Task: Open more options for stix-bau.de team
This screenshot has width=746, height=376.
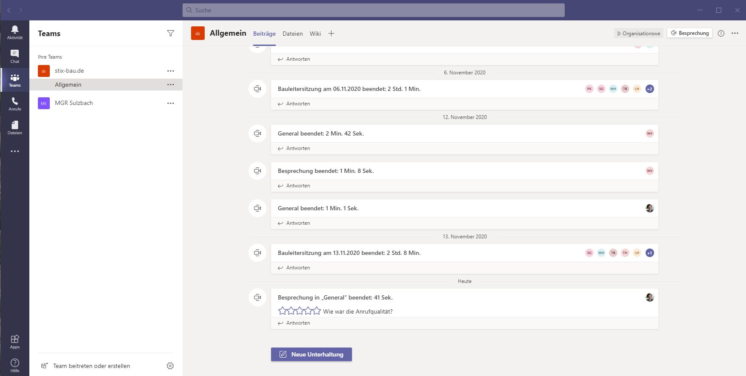Action: click(x=171, y=71)
